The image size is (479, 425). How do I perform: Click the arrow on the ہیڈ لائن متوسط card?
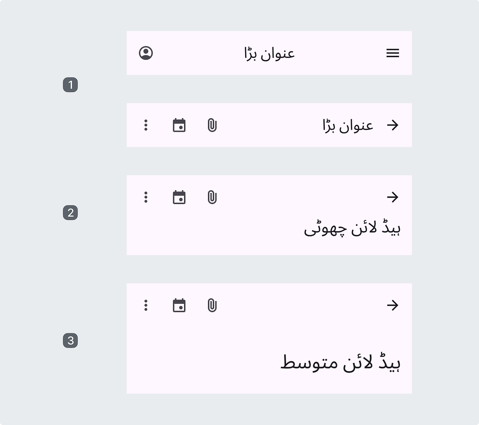tap(393, 305)
